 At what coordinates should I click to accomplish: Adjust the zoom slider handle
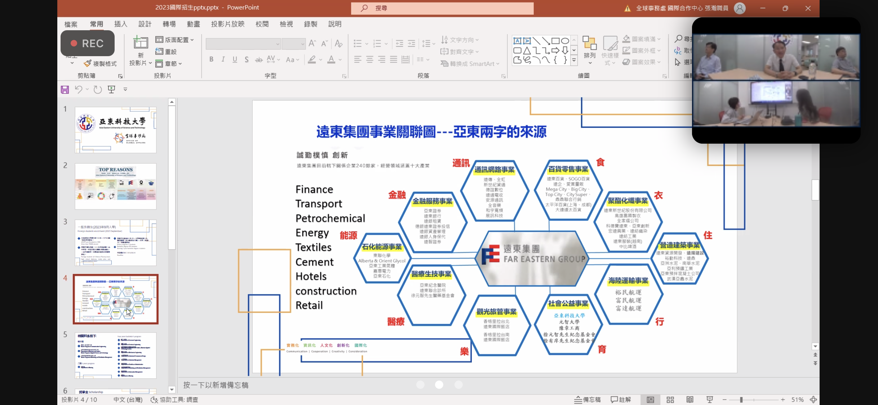(x=741, y=400)
